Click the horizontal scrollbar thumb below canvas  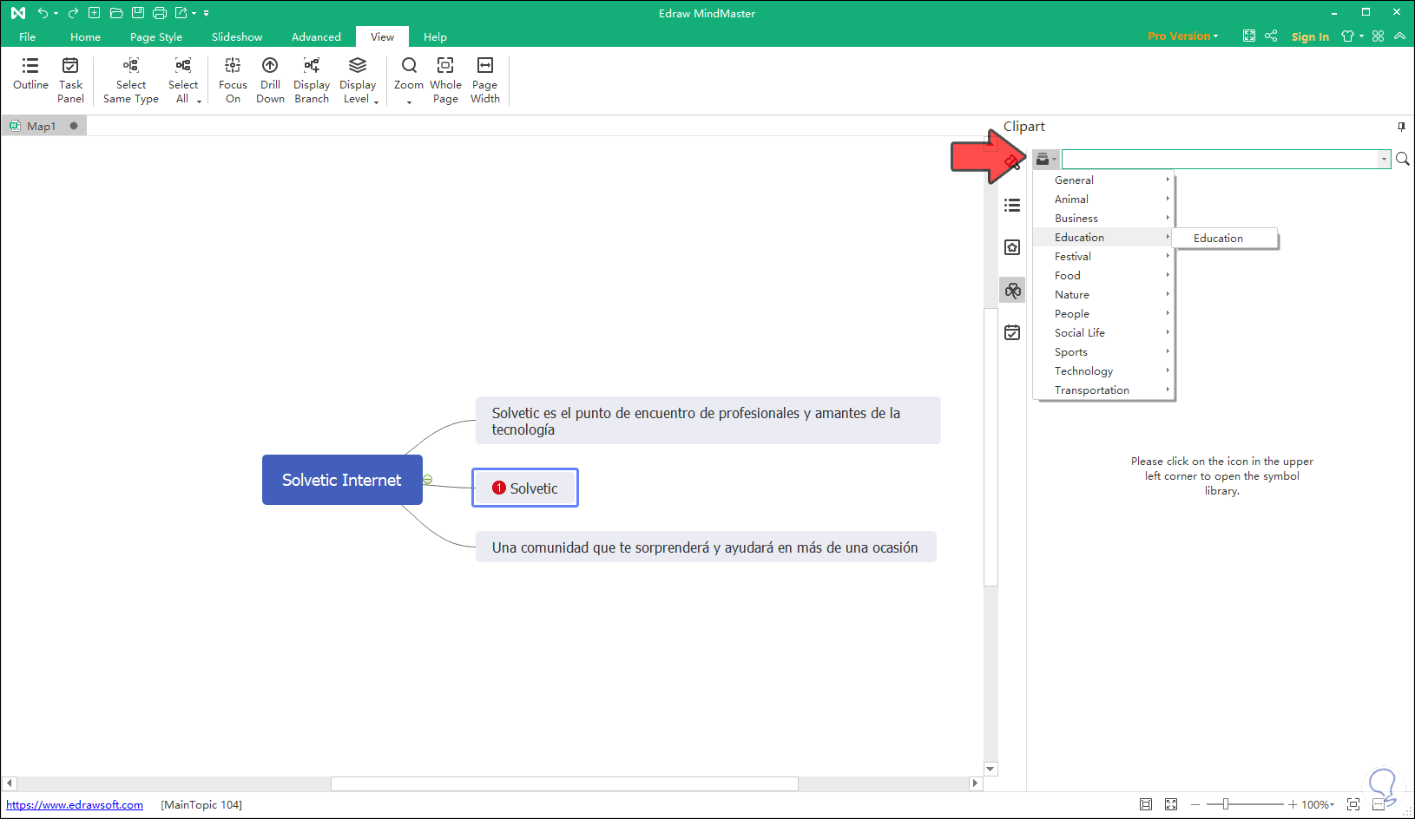point(564,783)
